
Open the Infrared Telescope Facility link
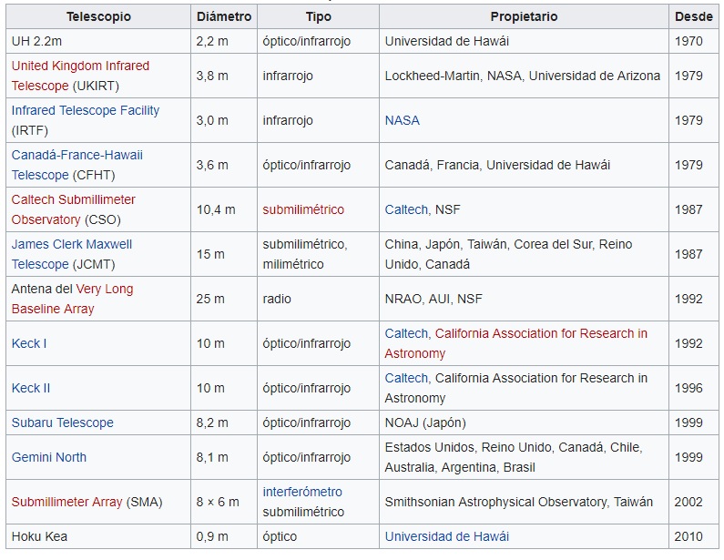point(86,110)
